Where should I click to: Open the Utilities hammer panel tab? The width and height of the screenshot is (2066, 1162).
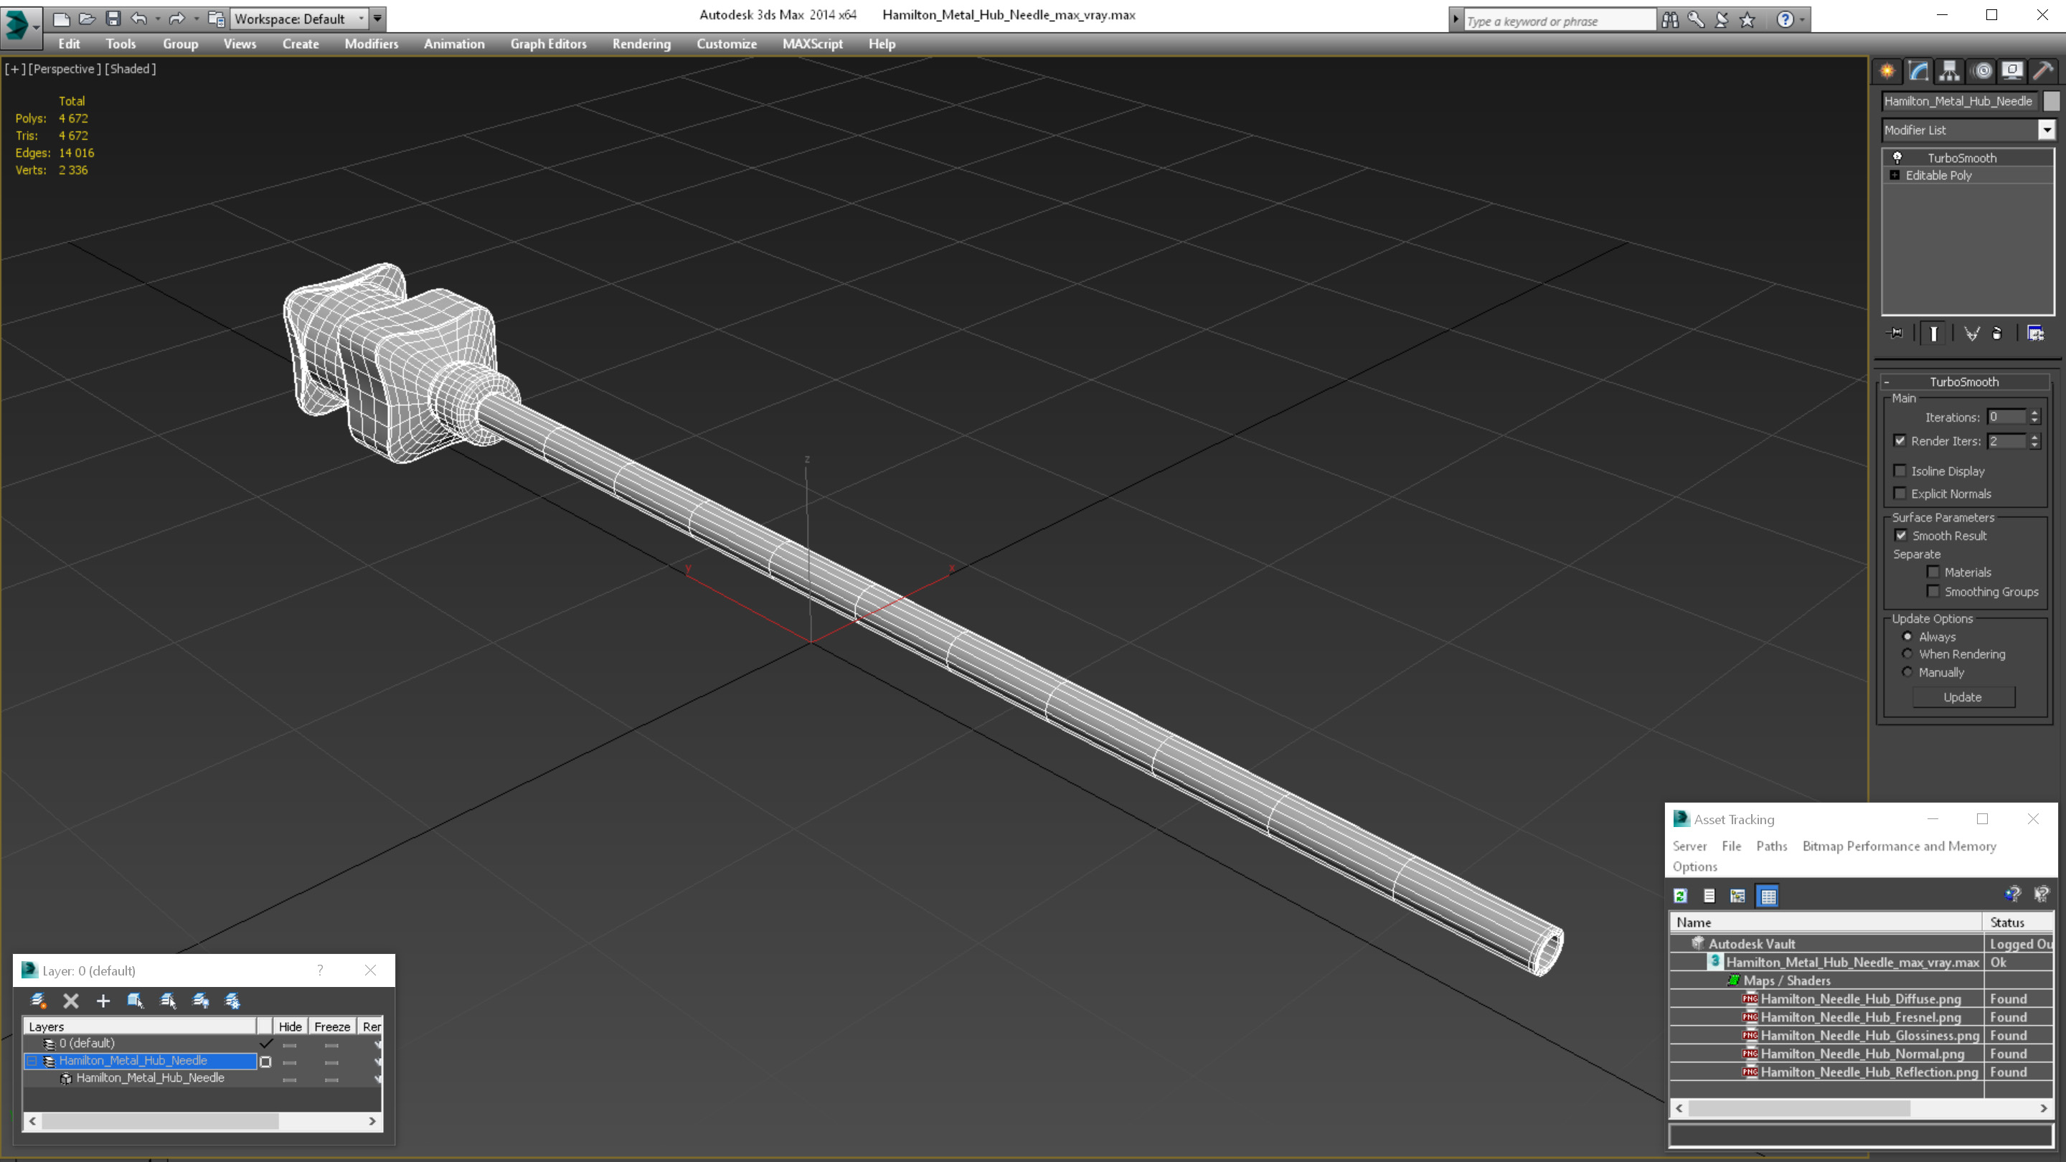[2043, 70]
